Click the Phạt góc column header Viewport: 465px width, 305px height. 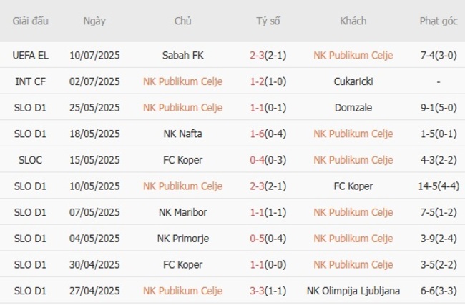pyautogui.click(x=439, y=21)
